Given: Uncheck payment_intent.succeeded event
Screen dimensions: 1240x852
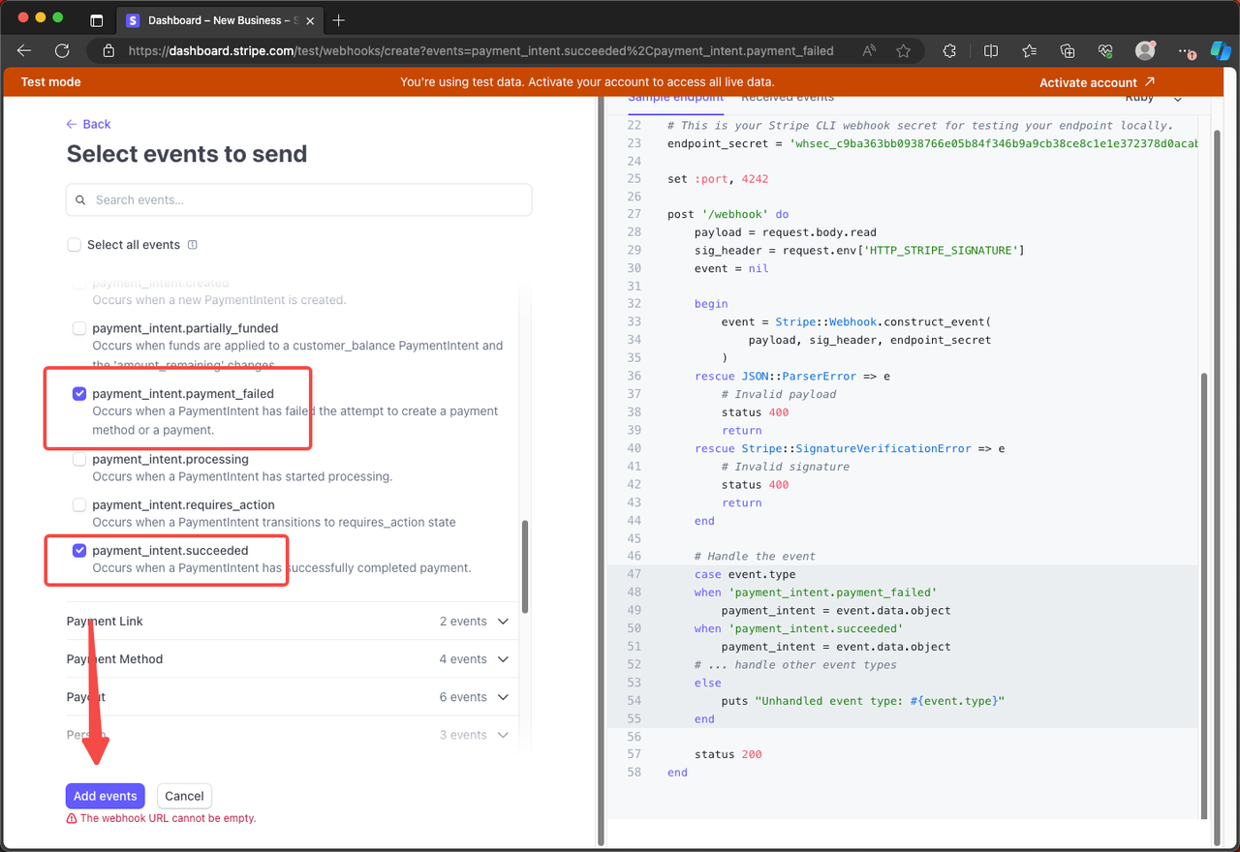Looking at the screenshot, I should point(79,551).
